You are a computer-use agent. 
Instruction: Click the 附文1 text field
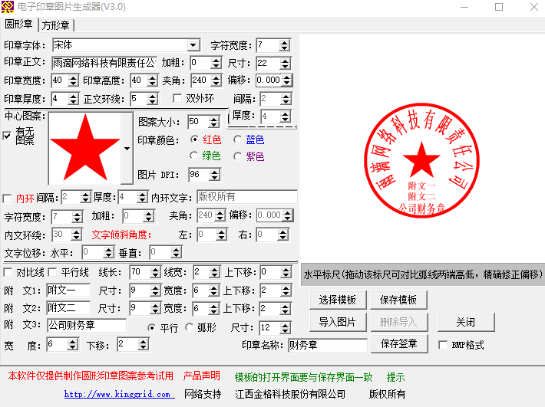(x=68, y=290)
